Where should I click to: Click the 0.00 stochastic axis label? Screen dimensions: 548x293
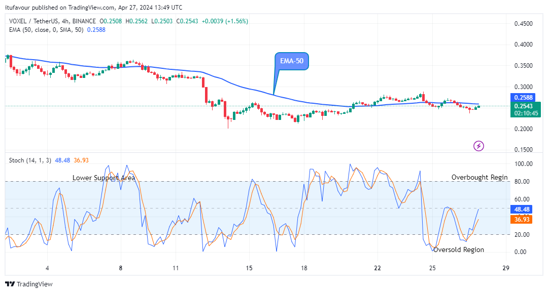[521, 252]
